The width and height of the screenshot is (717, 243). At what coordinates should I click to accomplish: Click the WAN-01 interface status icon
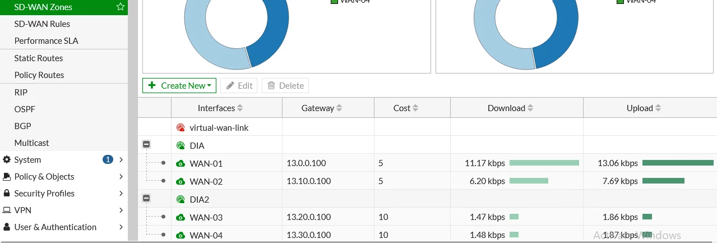tap(181, 164)
